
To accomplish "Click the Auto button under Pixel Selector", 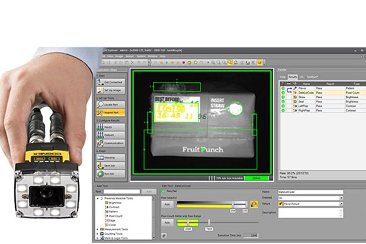I will click(167, 204).
